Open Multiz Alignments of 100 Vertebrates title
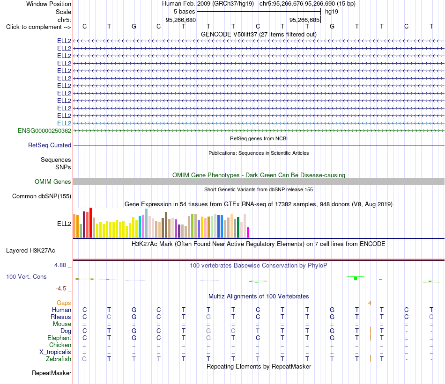Viewport: 445px width, 384px height. 259,297
